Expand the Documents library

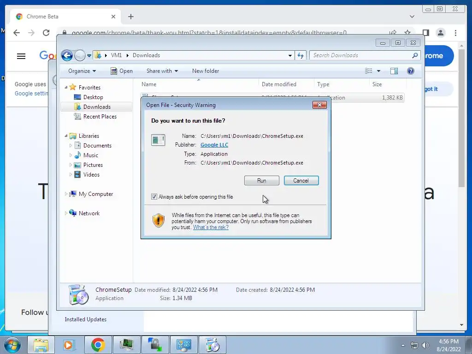tap(71, 146)
